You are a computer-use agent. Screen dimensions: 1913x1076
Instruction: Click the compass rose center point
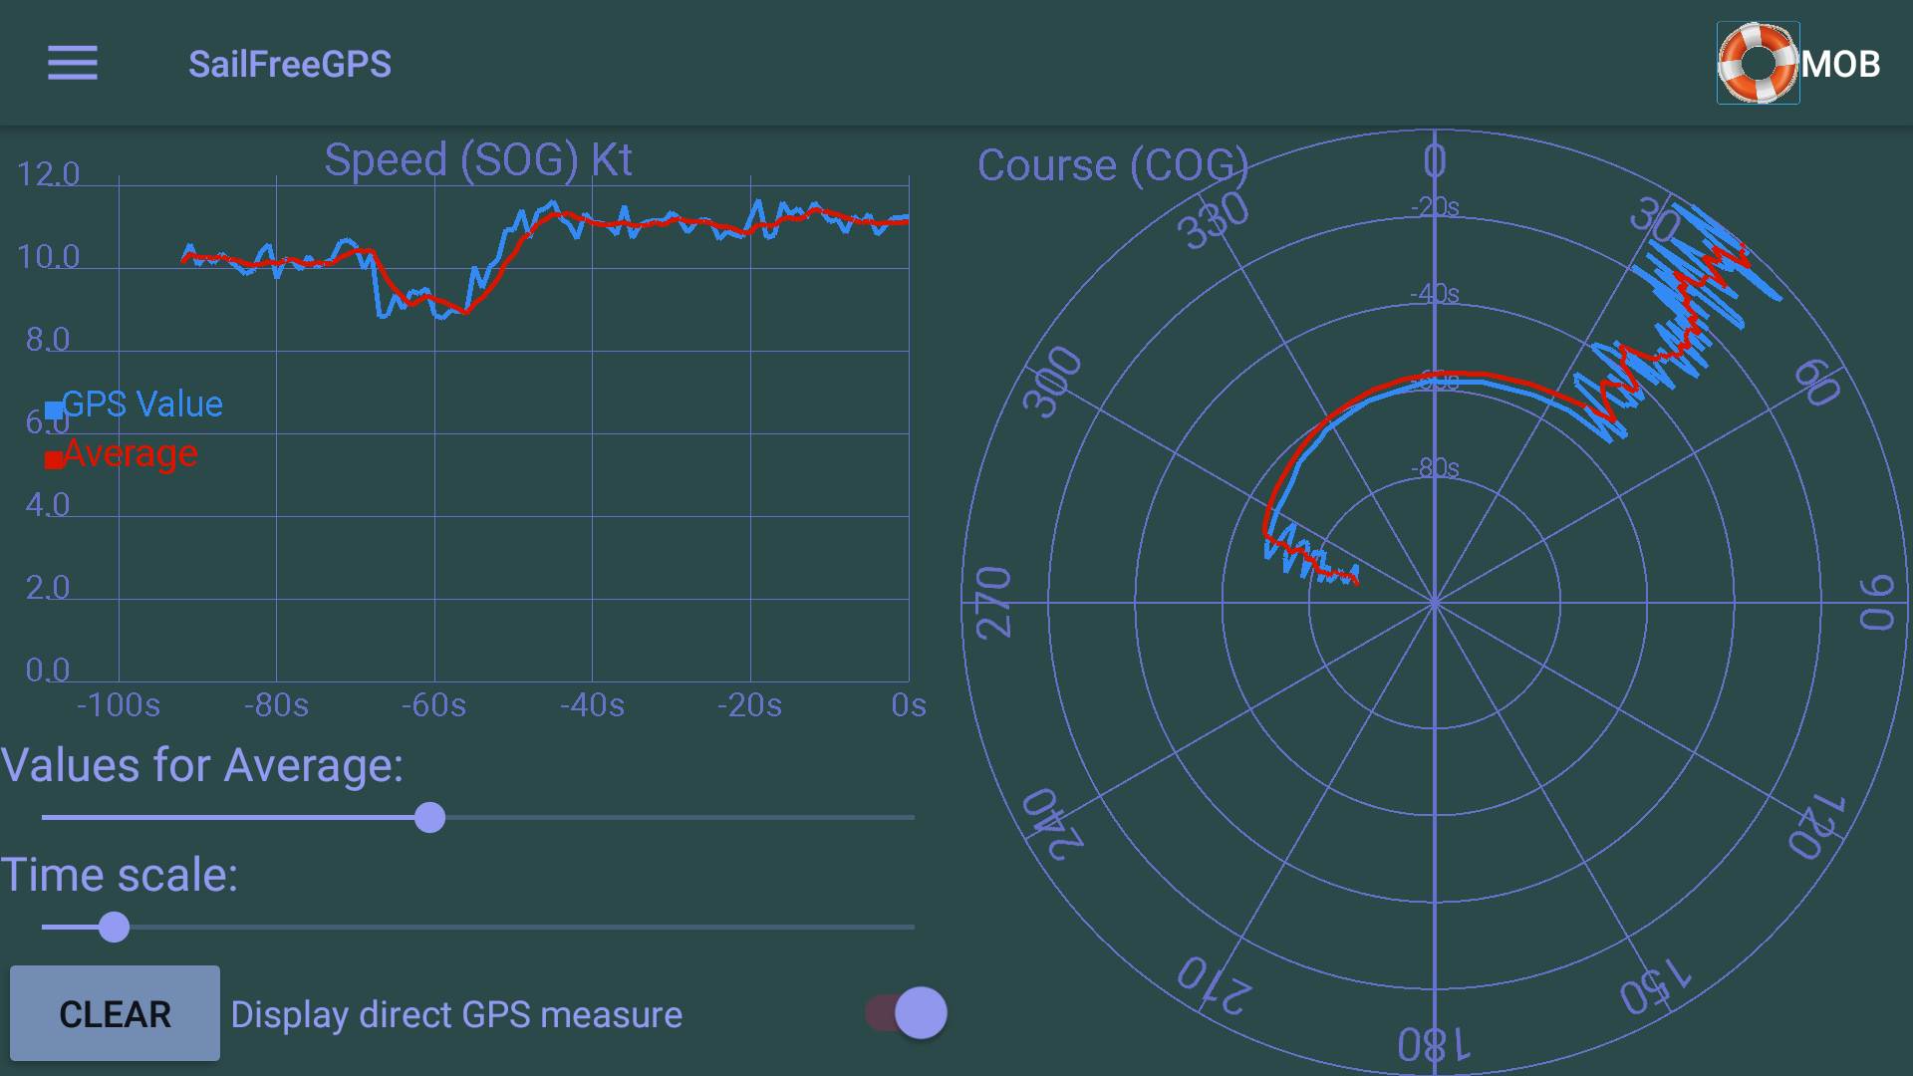click(x=1435, y=603)
